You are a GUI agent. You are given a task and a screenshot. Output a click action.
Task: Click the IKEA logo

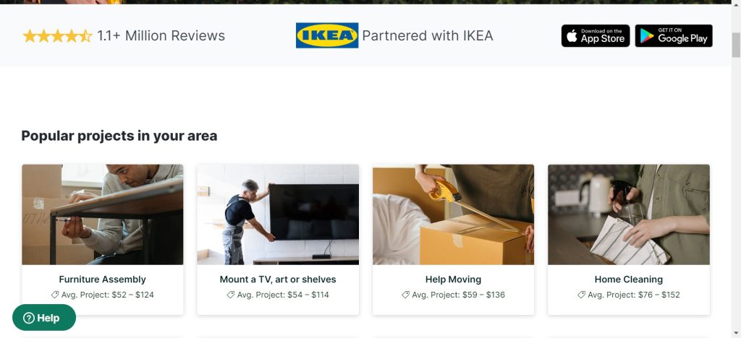327,35
